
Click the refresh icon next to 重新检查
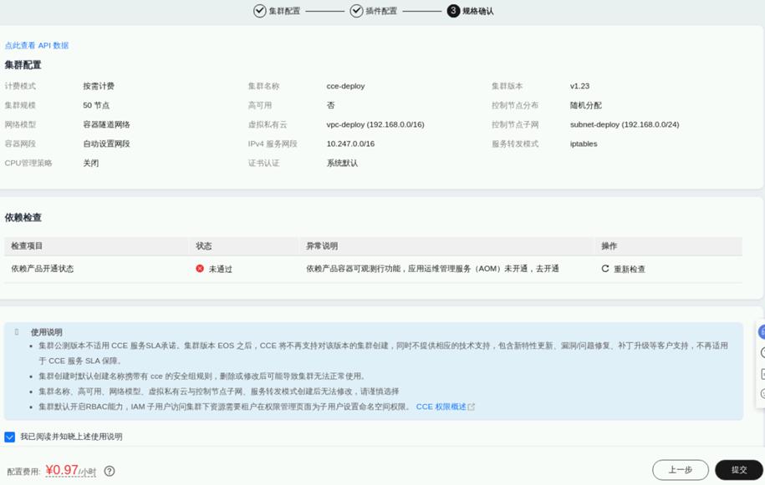pyautogui.click(x=605, y=269)
